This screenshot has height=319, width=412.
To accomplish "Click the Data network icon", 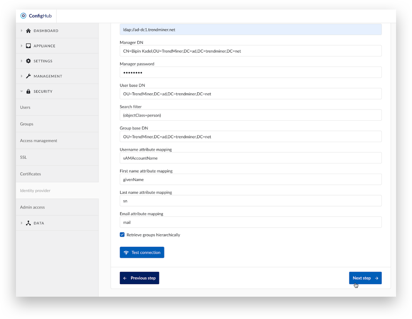I will 28,223.
